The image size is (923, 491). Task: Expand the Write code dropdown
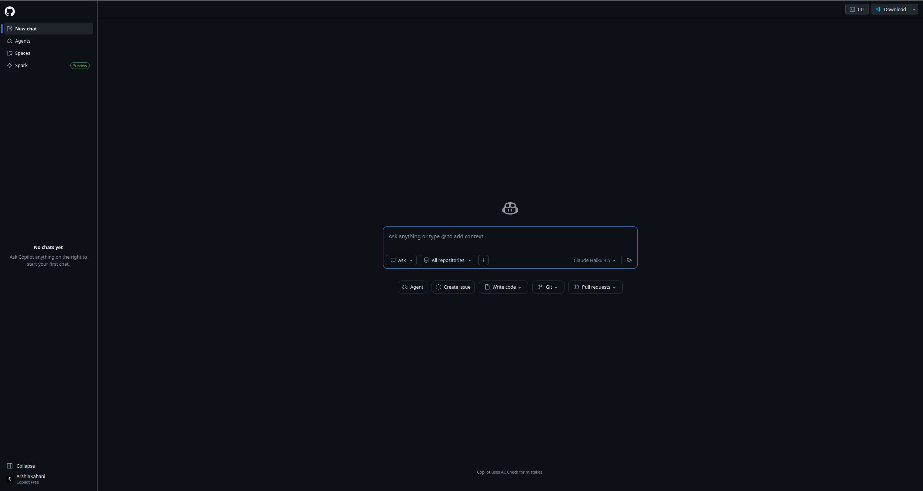[503, 287]
